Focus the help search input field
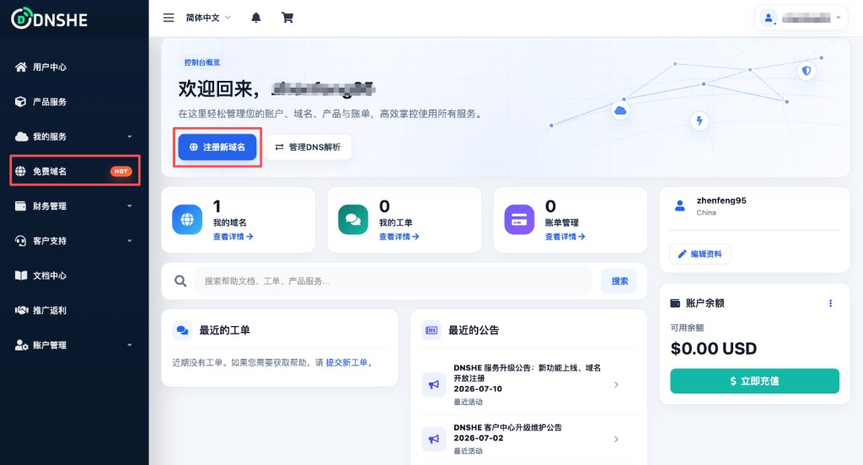Image resolution: width=863 pixels, height=465 pixels. tap(394, 281)
